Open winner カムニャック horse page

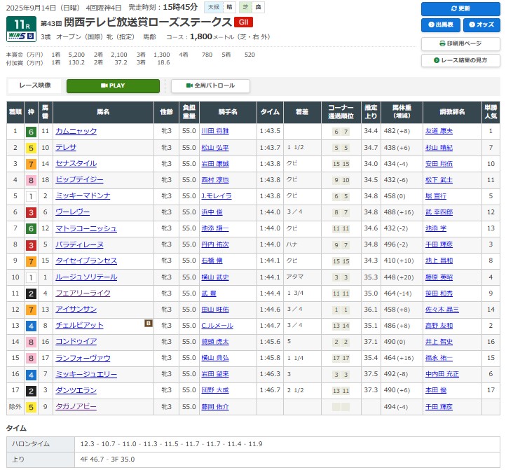pyautogui.click(x=76, y=131)
